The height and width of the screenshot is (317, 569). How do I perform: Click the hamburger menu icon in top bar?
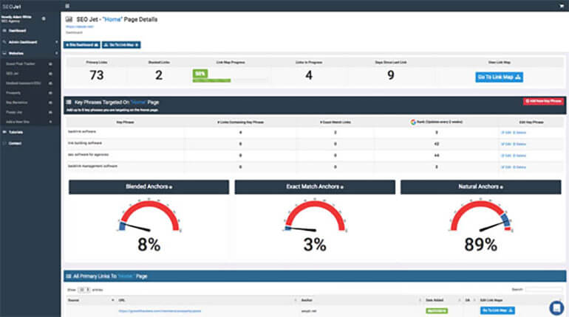point(67,5)
